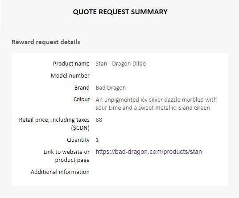Click the empty Model number value
Screen dimensions: 239x198
click(159, 76)
